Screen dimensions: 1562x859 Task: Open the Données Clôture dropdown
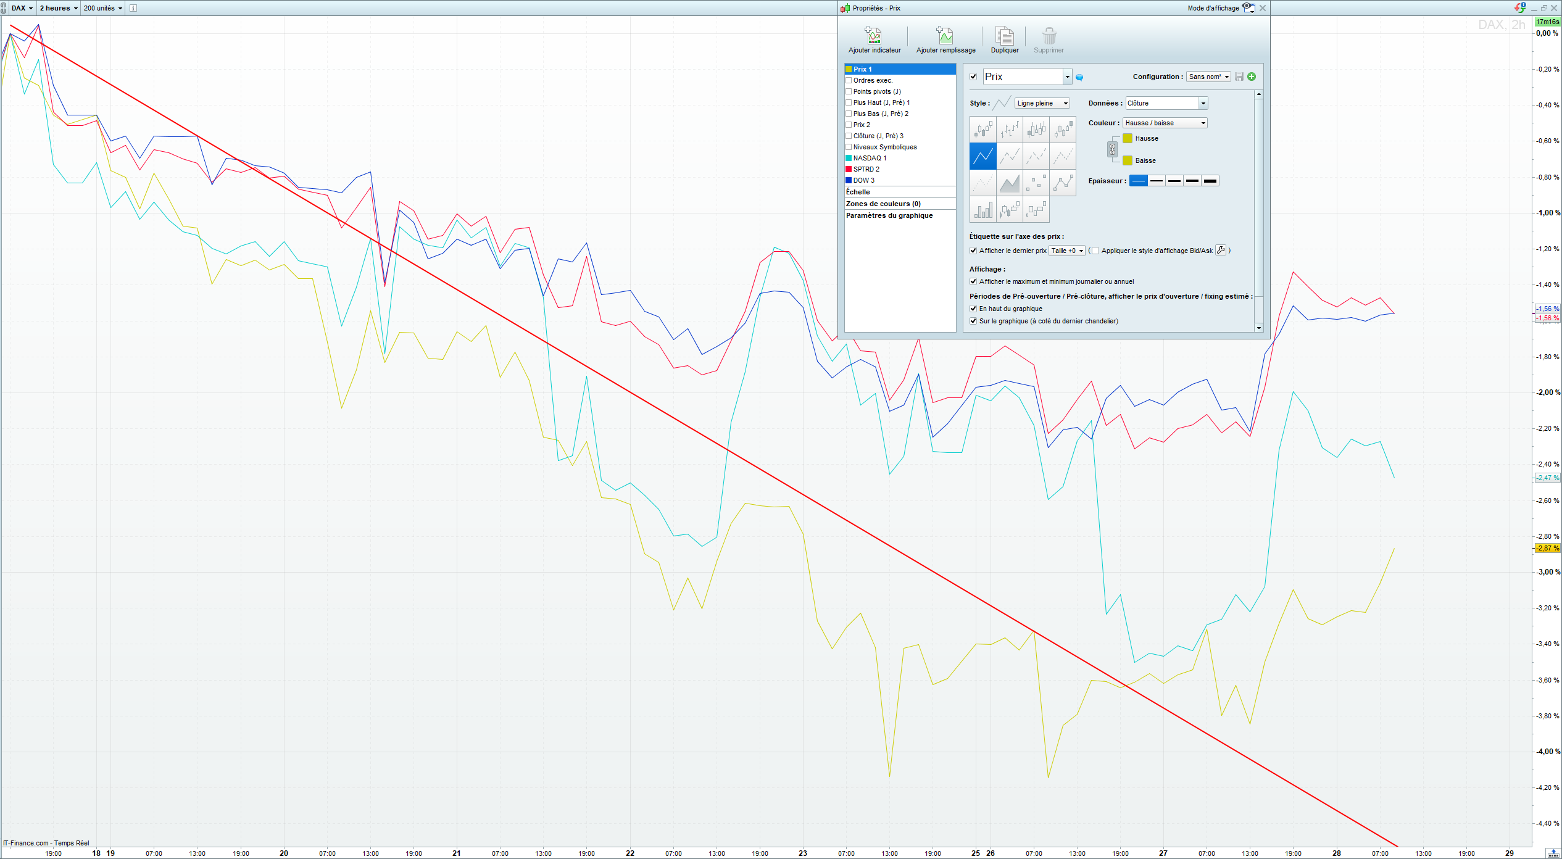[1203, 103]
